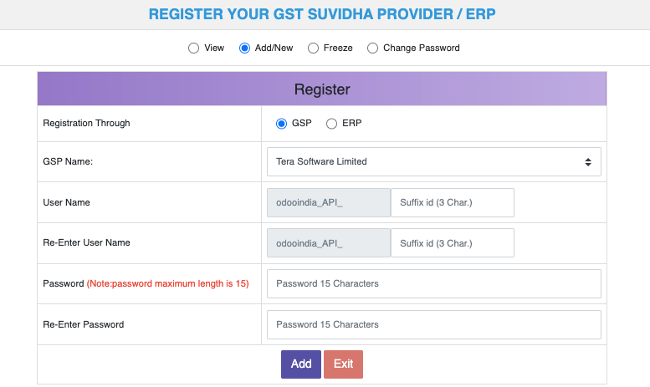Screen dimensions: 650x387
Task: Click the Registration Through label
Action: pyautogui.click(x=86, y=124)
